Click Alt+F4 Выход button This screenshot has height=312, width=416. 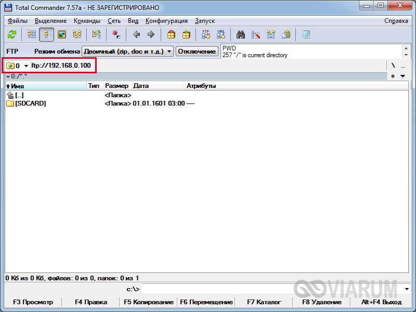pyautogui.click(x=381, y=302)
